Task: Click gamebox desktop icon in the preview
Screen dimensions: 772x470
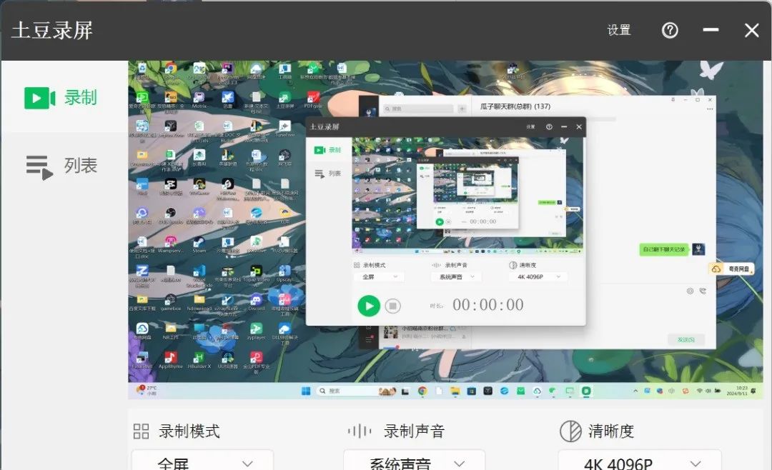Action: coord(170,302)
